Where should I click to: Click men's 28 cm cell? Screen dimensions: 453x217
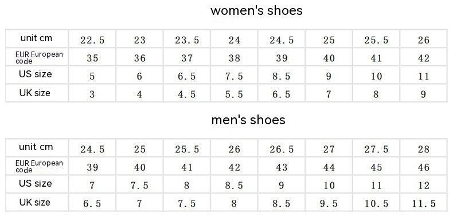click(424, 149)
